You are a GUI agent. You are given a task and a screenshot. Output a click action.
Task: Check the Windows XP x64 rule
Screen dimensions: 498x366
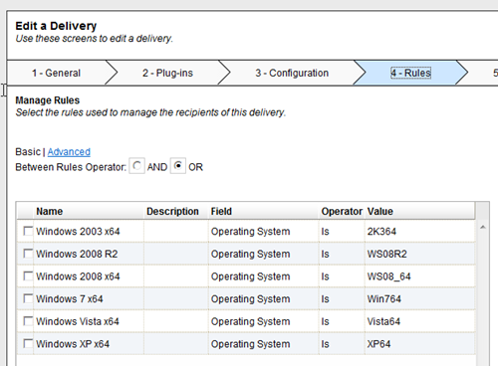click(28, 343)
